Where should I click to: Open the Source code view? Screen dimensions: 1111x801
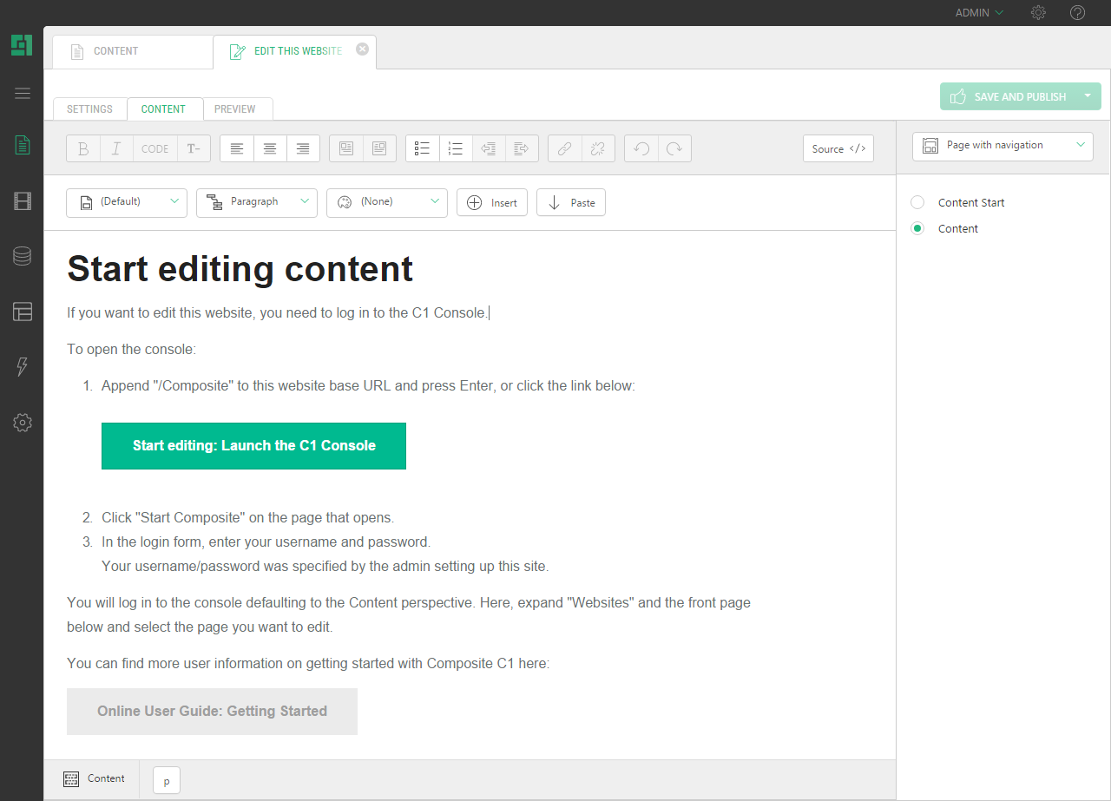[838, 148]
